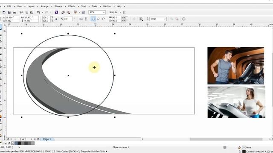Screen dimensions: 273x153
Task: Click the outline color black swatch in status bar
Action: 244,152
